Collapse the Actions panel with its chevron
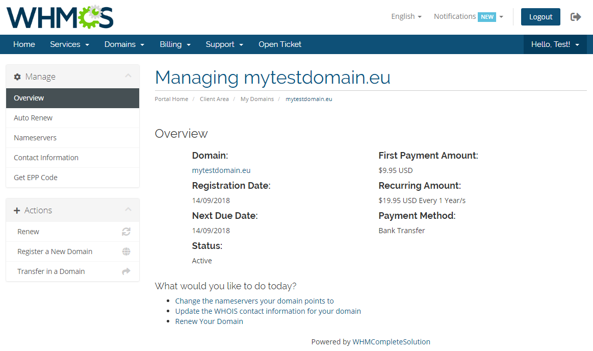Screen dimensions: 593x351 [x=128, y=210]
